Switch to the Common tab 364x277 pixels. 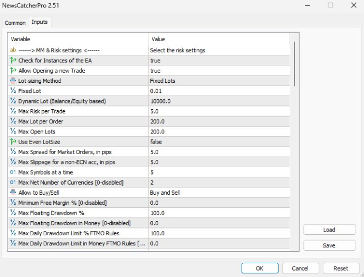coord(15,23)
